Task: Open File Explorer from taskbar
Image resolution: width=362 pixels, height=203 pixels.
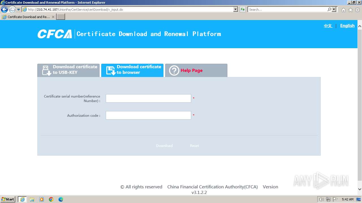Action: (32, 199)
